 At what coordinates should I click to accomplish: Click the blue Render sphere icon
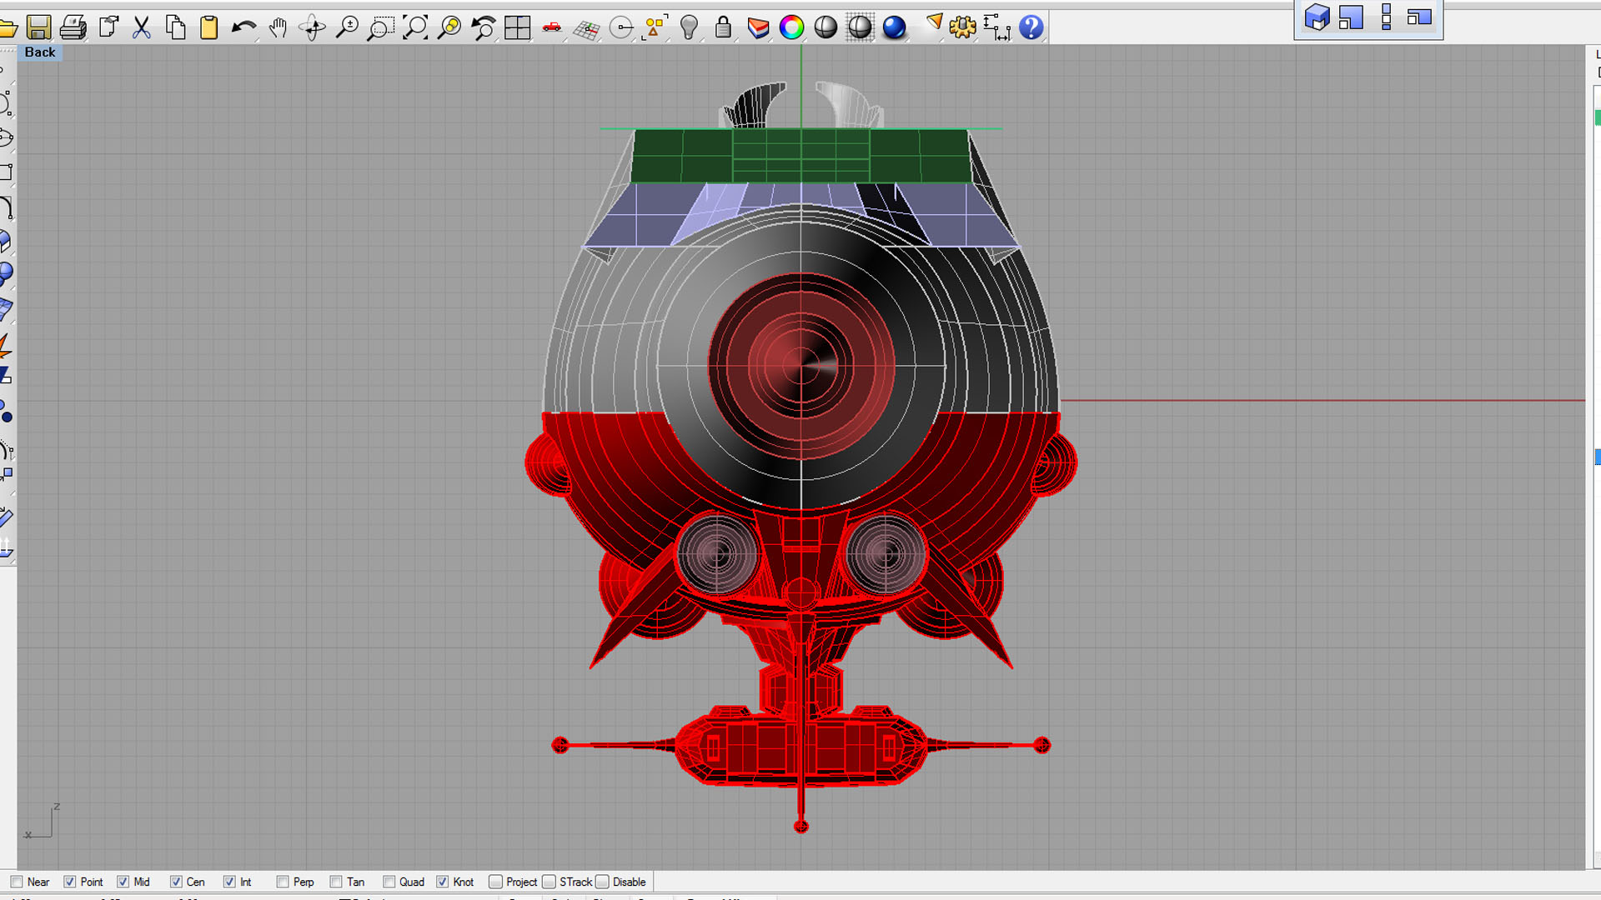(x=894, y=27)
